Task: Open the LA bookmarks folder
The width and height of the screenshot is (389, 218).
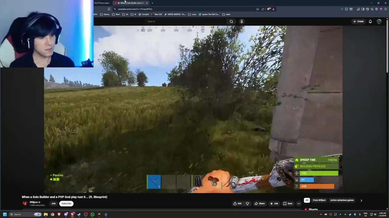Action: tap(125, 14)
